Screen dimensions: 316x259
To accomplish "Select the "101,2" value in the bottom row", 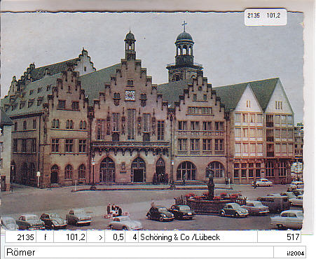I will [70, 237].
